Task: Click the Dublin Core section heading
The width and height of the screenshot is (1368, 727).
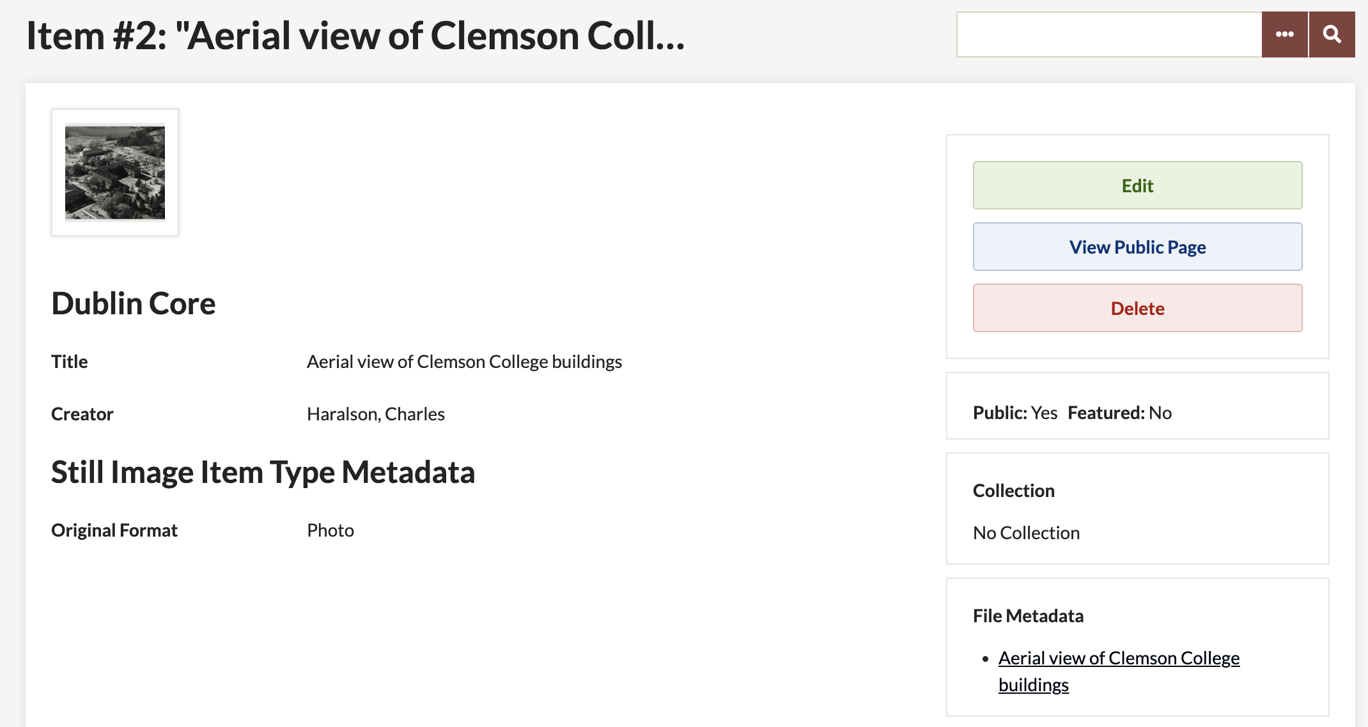Action: (x=134, y=303)
